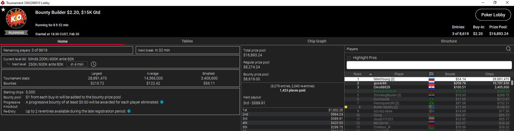Select player therealreddead row
Image resolution: width=514 pixels, height=131 pixels.
coord(428,91)
